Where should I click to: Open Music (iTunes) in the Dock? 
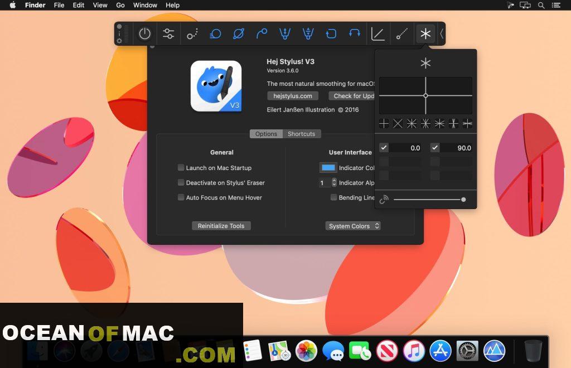click(x=414, y=351)
